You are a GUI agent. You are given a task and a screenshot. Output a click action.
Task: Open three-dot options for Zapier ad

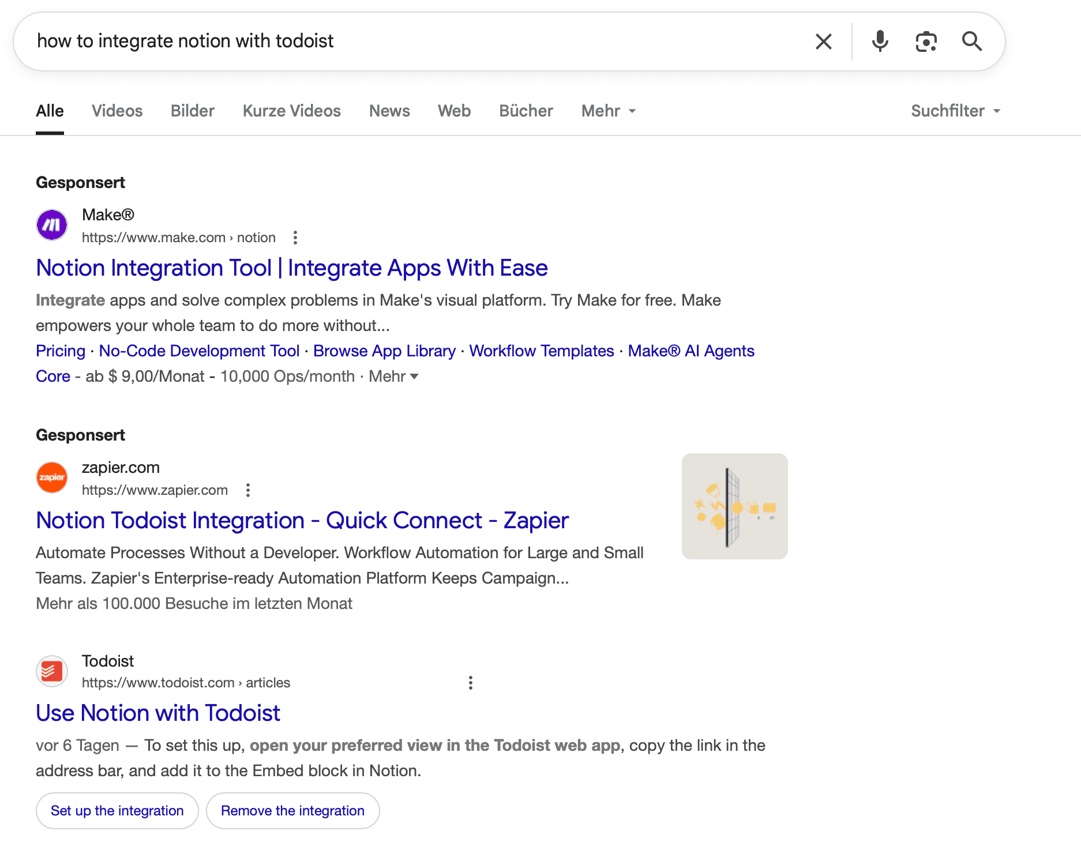pyautogui.click(x=247, y=490)
